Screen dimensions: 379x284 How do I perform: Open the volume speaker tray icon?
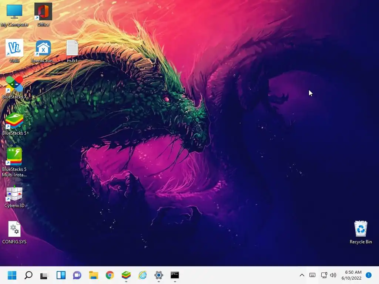333,275
